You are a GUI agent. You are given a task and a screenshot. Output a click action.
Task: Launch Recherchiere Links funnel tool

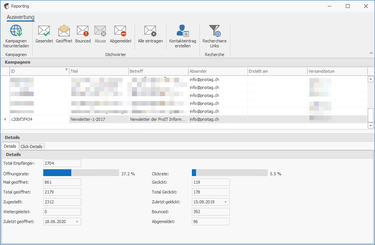coord(214,31)
